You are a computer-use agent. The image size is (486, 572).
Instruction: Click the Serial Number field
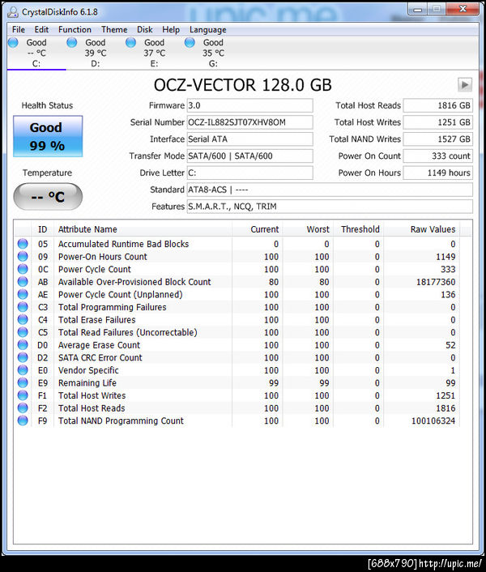(249, 122)
